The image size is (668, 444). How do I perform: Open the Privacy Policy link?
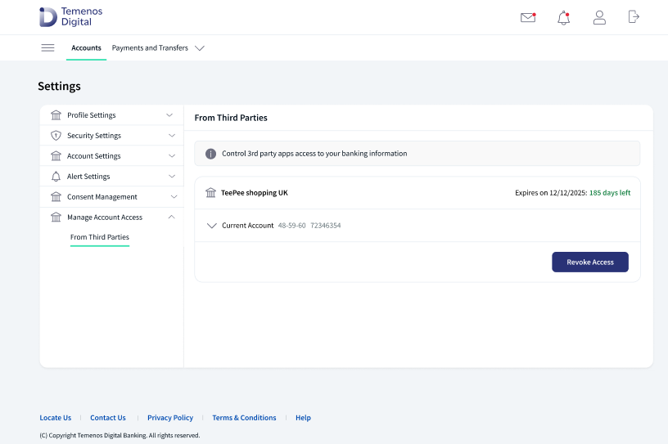click(170, 418)
